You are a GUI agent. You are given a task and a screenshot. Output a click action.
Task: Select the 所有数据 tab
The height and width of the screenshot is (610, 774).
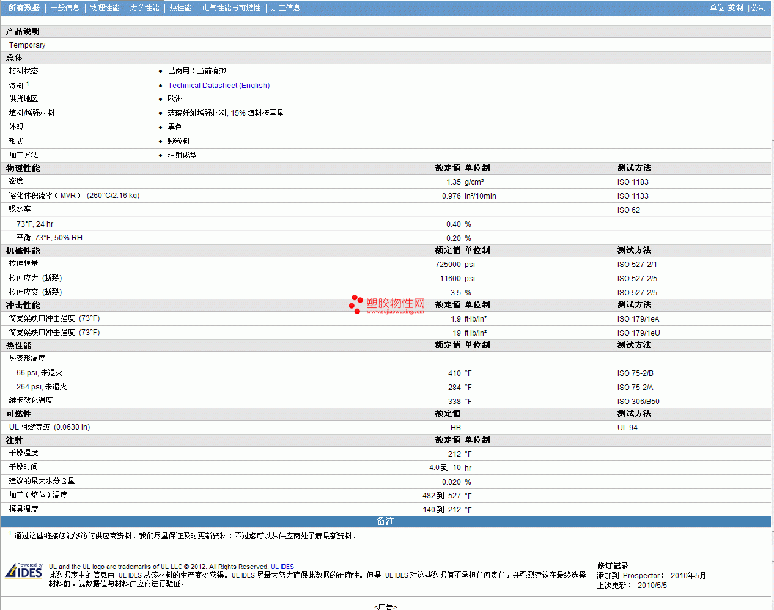tap(24, 8)
